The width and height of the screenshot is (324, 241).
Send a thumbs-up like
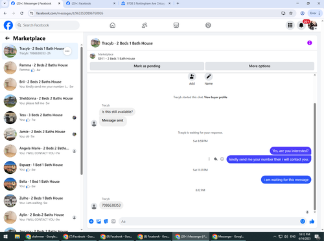(x=312, y=222)
